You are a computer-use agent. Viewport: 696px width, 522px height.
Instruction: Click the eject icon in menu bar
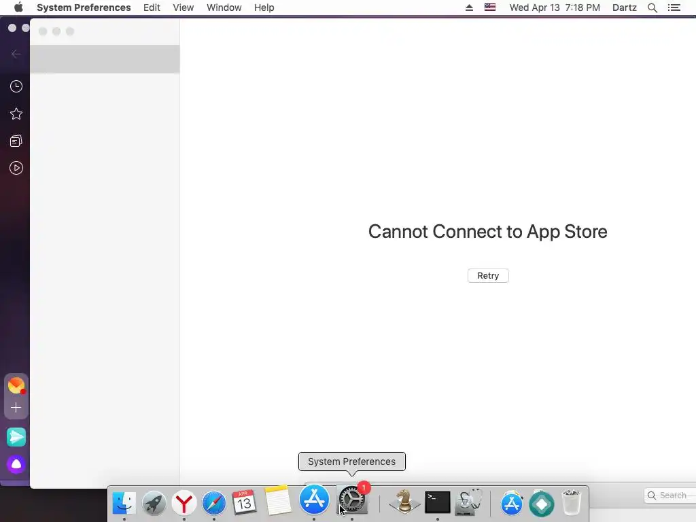click(469, 7)
